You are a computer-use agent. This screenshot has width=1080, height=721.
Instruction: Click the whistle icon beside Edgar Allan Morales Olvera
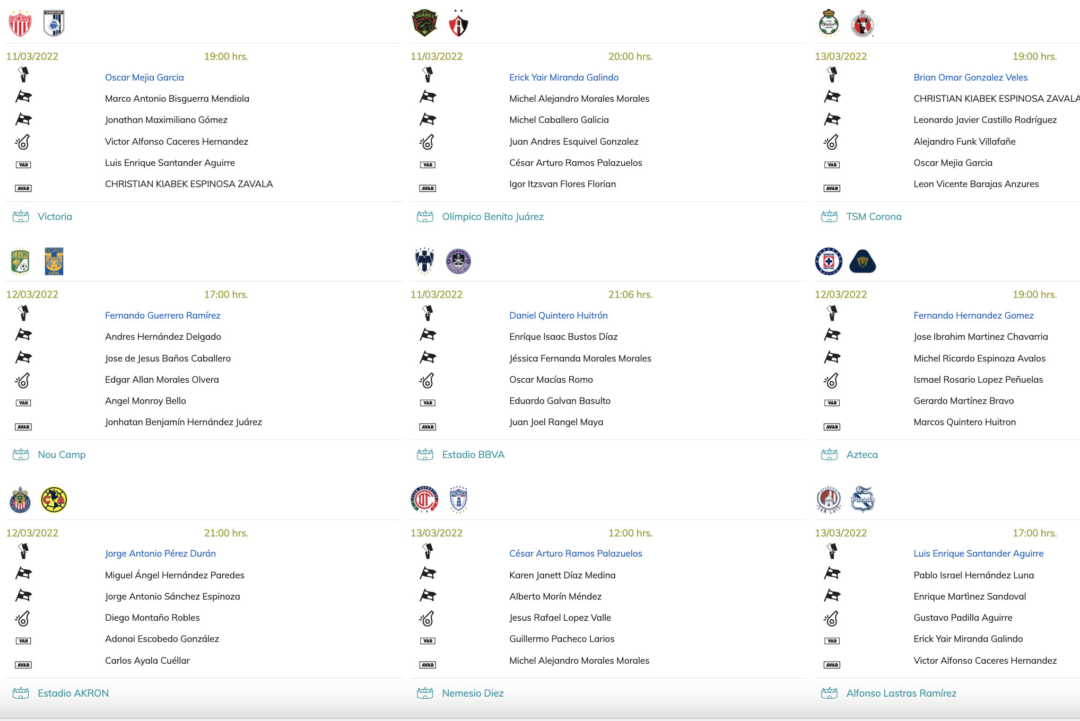pos(23,380)
